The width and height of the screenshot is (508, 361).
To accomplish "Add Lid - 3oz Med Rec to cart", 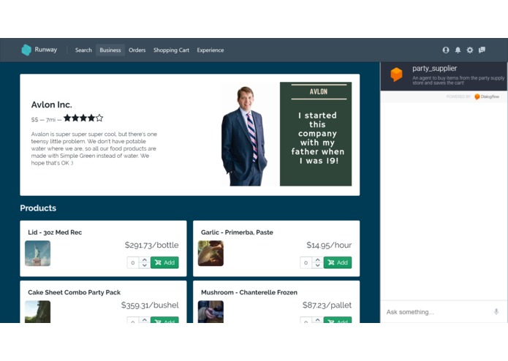I will pyautogui.click(x=164, y=262).
